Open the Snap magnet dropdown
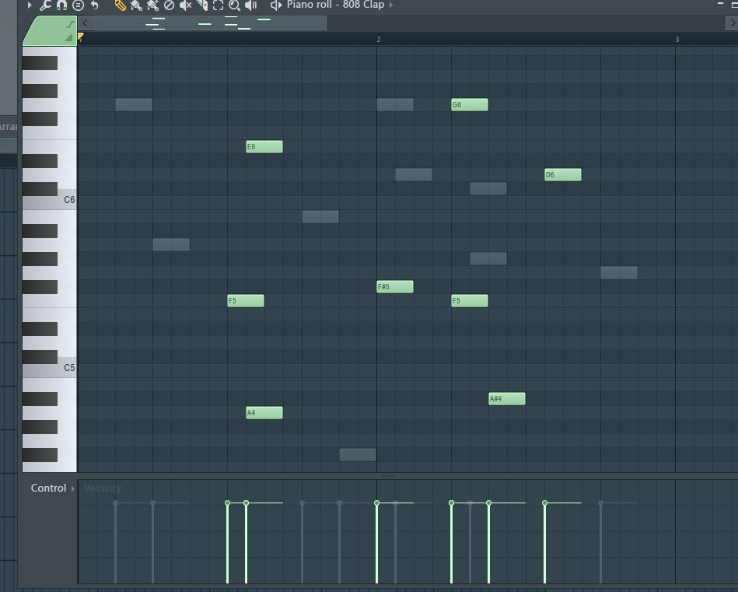Screen dimensions: 738x592 pyautogui.click(x=61, y=5)
